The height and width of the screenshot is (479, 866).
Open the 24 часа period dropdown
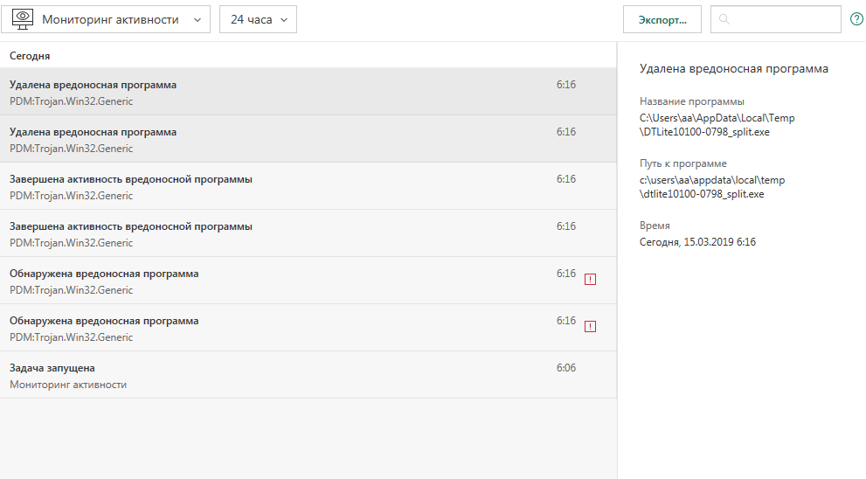coord(258,19)
